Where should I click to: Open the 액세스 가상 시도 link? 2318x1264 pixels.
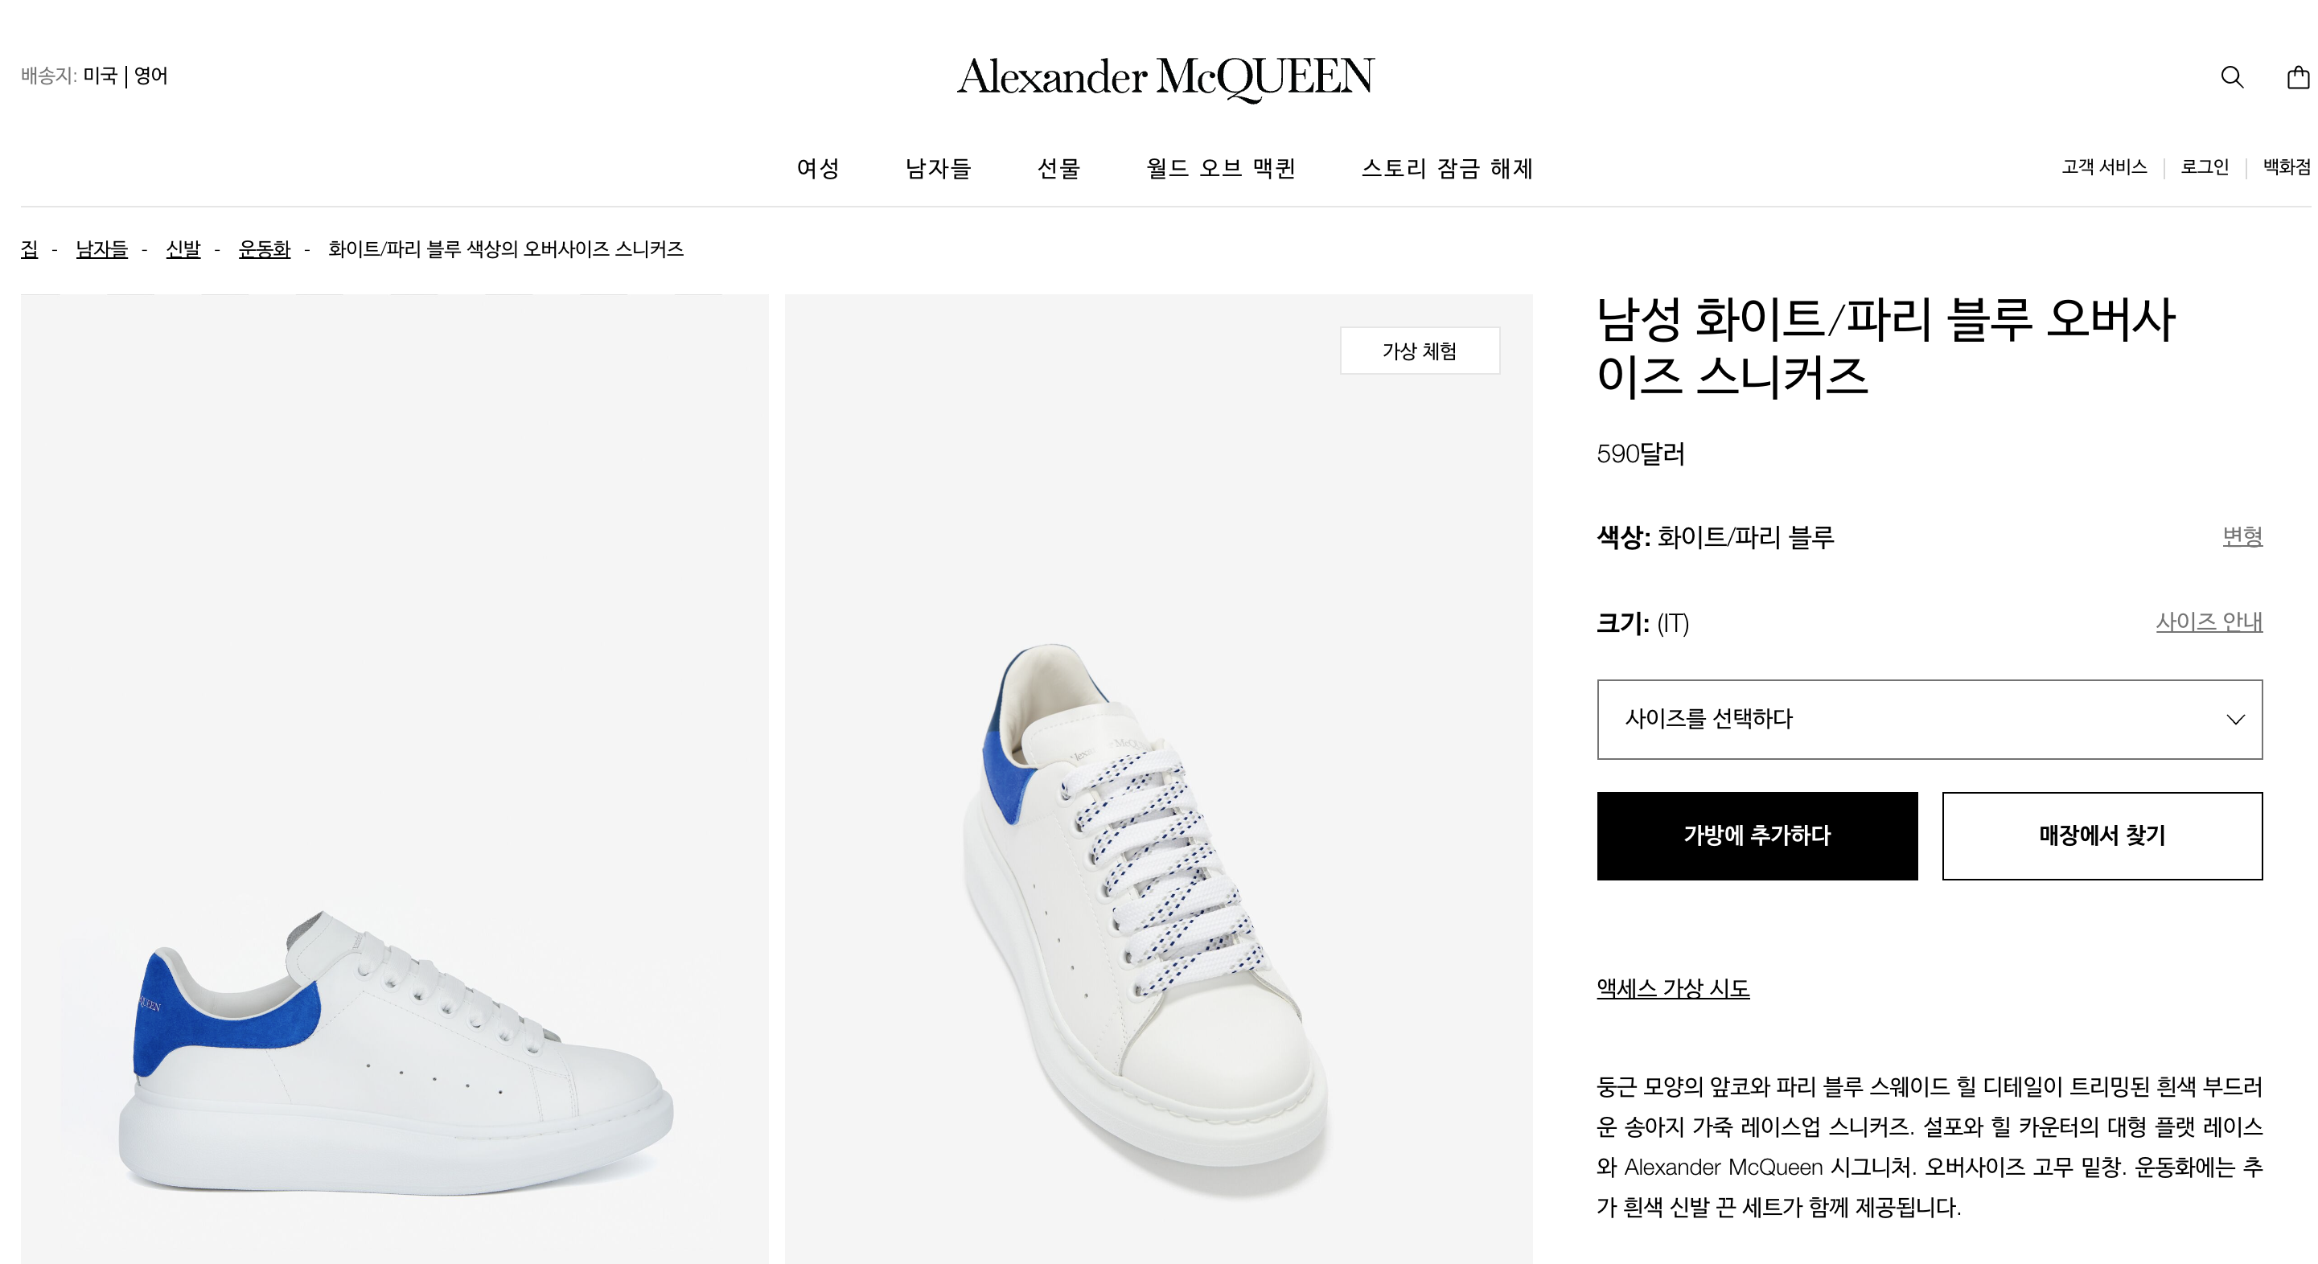coord(1673,988)
